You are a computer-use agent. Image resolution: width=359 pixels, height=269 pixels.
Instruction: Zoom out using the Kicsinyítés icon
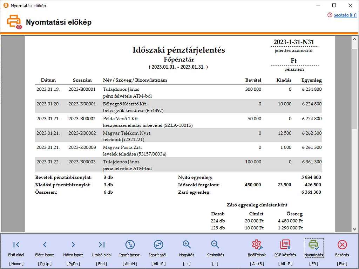pyautogui.click(x=215, y=245)
